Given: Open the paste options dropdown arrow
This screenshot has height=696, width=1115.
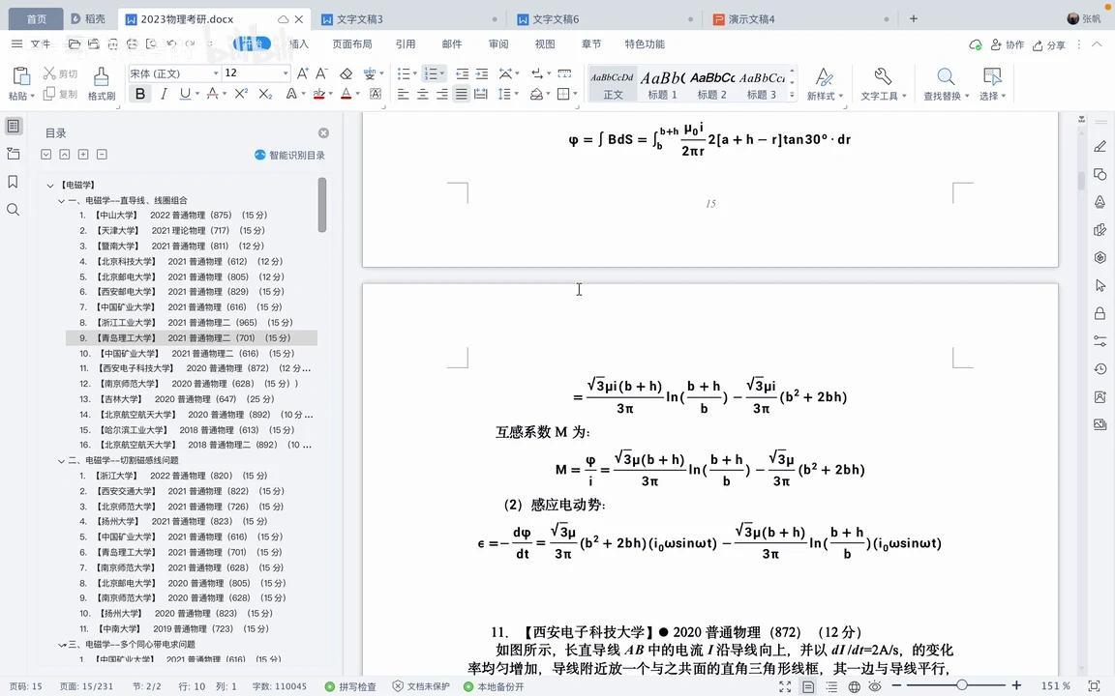Looking at the screenshot, I should [32, 96].
